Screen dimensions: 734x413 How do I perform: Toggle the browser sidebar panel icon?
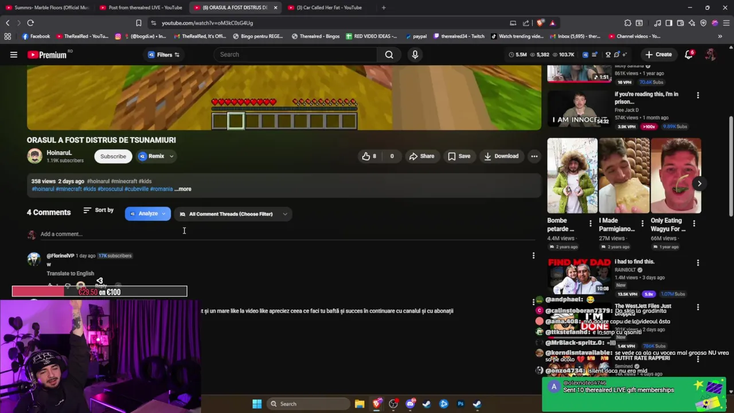pos(669,23)
